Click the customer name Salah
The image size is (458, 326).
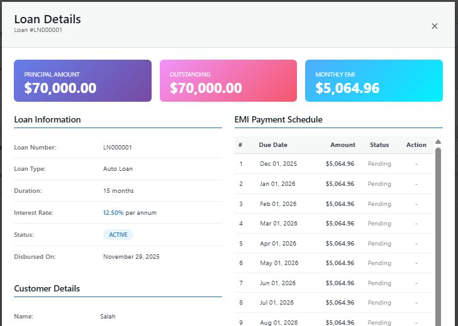108,317
